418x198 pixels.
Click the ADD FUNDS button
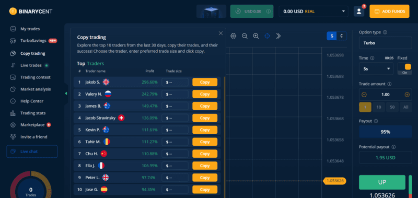click(389, 11)
